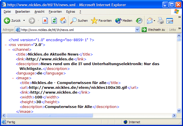Open the Datei menu
The image size is (183, 126).
pos(7,12)
